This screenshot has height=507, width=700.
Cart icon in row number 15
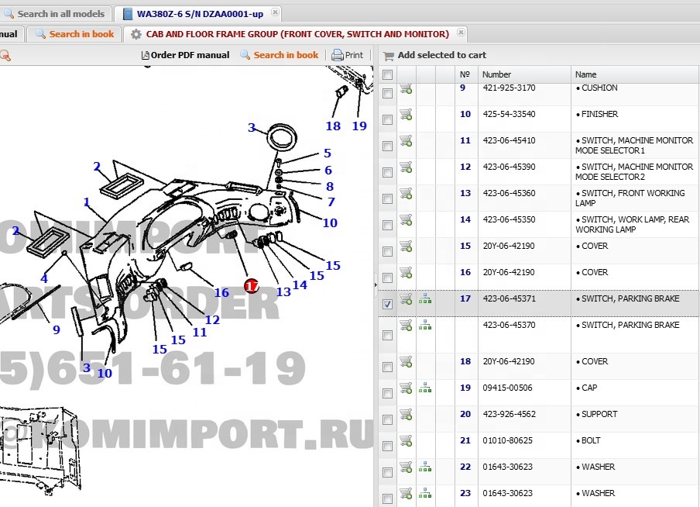click(x=406, y=247)
